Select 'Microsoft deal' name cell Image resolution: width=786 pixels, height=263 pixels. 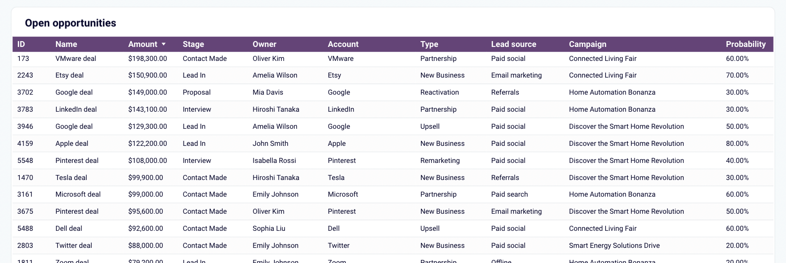[78, 194]
